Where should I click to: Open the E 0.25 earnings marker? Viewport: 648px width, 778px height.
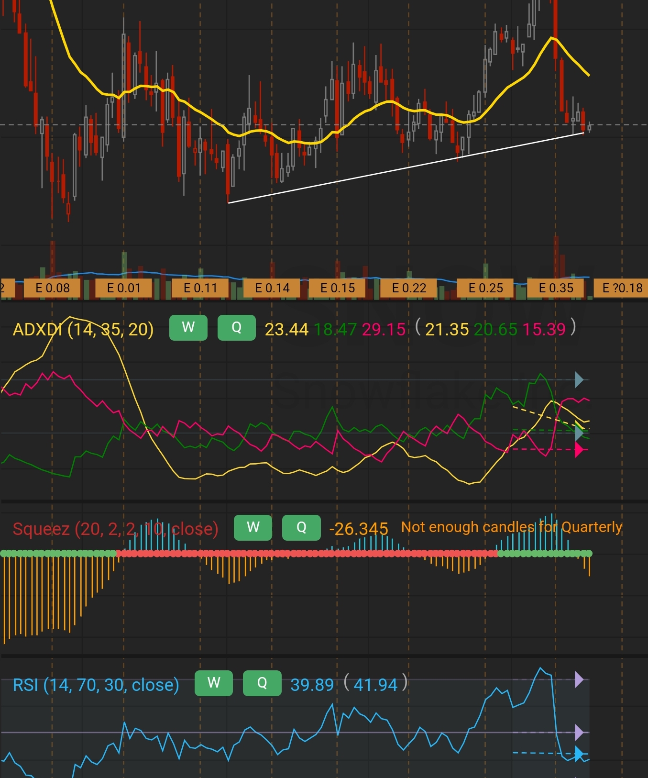click(x=485, y=288)
